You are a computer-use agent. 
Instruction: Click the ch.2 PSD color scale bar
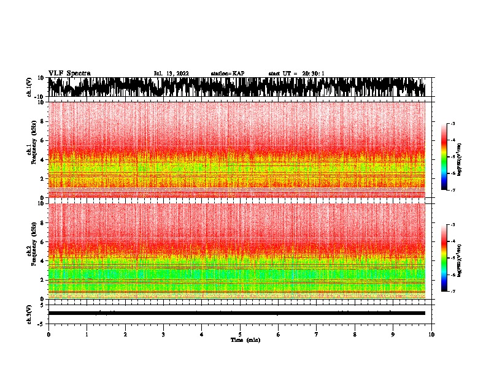coord(444,258)
